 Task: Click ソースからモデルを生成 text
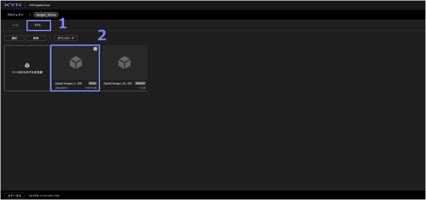coord(27,72)
